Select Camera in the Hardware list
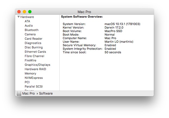The height and width of the screenshot is (118, 169). click(x=30, y=34)
